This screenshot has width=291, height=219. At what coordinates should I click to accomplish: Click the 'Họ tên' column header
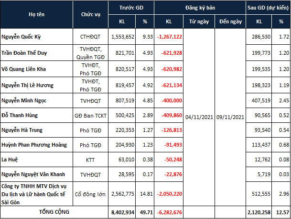37,14
